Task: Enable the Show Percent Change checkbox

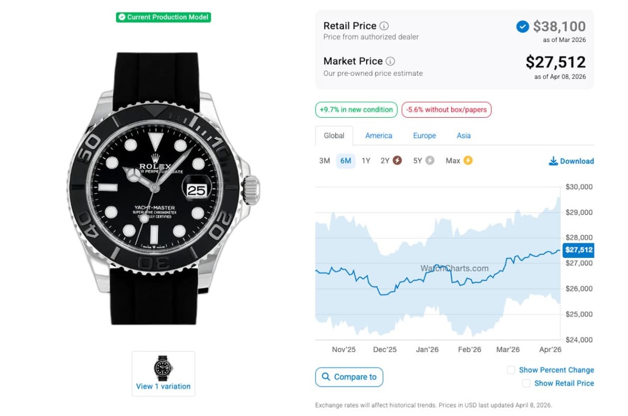Action: point(511,370)
